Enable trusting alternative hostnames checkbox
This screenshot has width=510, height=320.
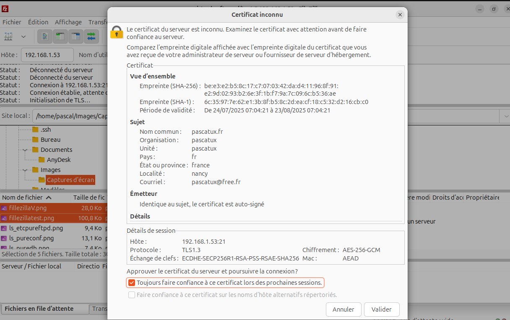[x=132, y=294]
